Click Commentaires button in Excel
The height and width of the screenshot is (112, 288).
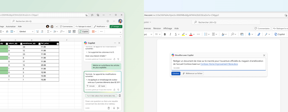[x=66, y=27]
